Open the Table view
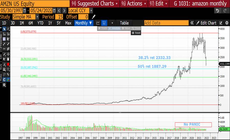The width and height of the screenshot is (230, 140). pyautogui.click(x=124, y=23)
